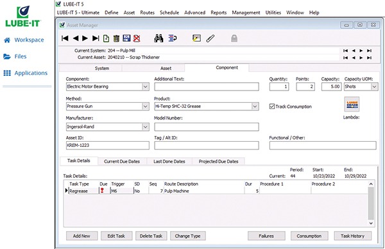
Task: Click the save record floppy icon
Action: [x=126, y=39]
